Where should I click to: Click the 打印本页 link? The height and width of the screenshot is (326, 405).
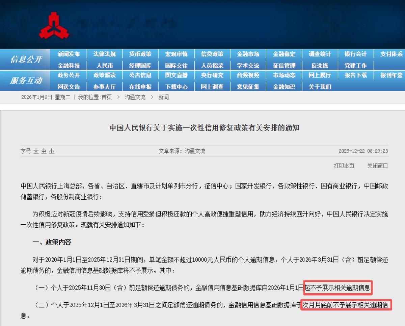[344, 166]
